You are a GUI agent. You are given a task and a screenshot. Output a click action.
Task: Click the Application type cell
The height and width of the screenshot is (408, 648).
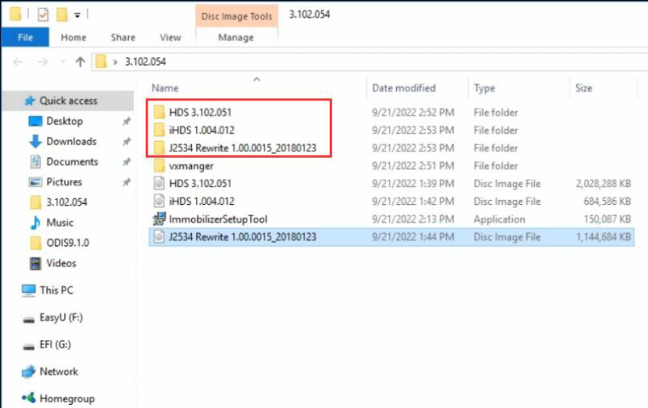[499, 219]
